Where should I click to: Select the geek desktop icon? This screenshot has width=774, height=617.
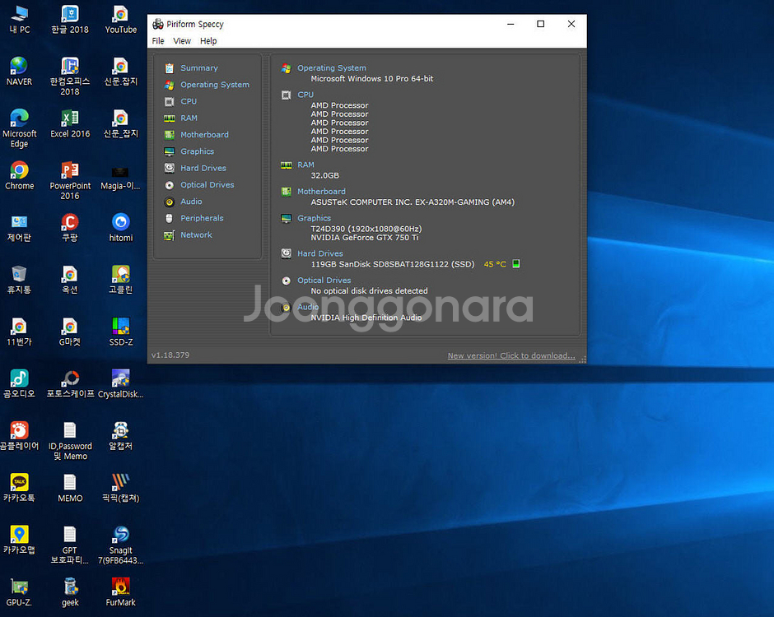click(70, 593)
